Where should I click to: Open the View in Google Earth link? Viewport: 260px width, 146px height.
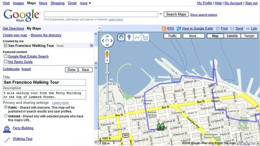(x=197, y=28)
